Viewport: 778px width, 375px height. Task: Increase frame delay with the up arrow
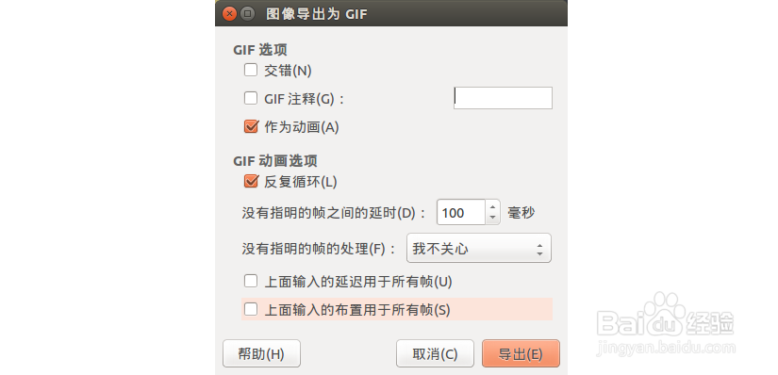coord(492,207)
